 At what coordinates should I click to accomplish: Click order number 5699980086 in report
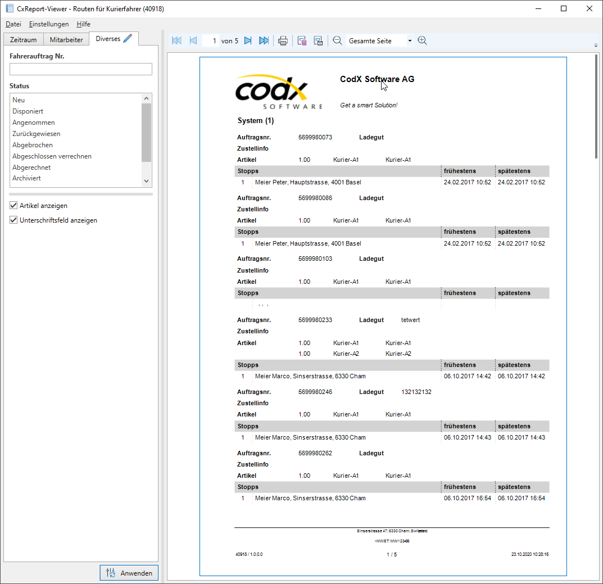click(x=315, y=198)
